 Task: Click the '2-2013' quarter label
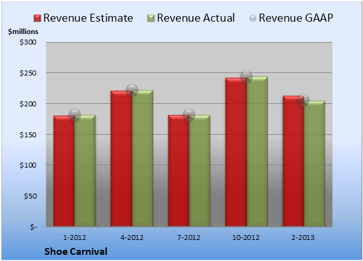[x=303, y=237]
